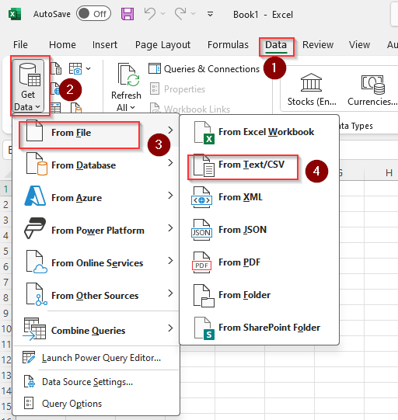Viewport: 398px width, 420px height.
Task: Click the From SharePoint Folder icon
Action: pyautogui.click(x=204, y=328)
